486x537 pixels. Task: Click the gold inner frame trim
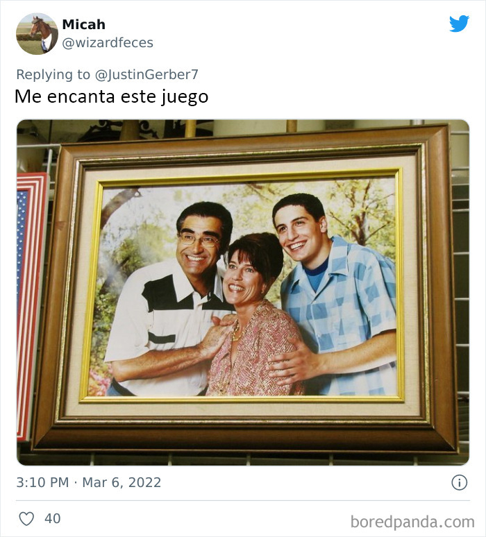coord(242,400)
